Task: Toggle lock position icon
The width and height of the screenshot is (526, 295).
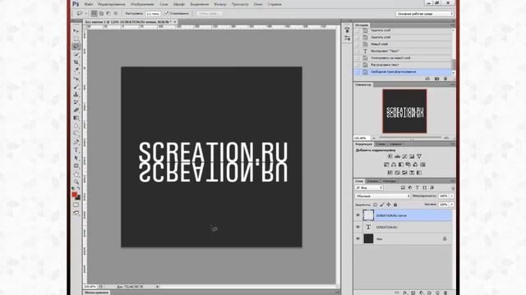Action: click(x=389, y=204)
